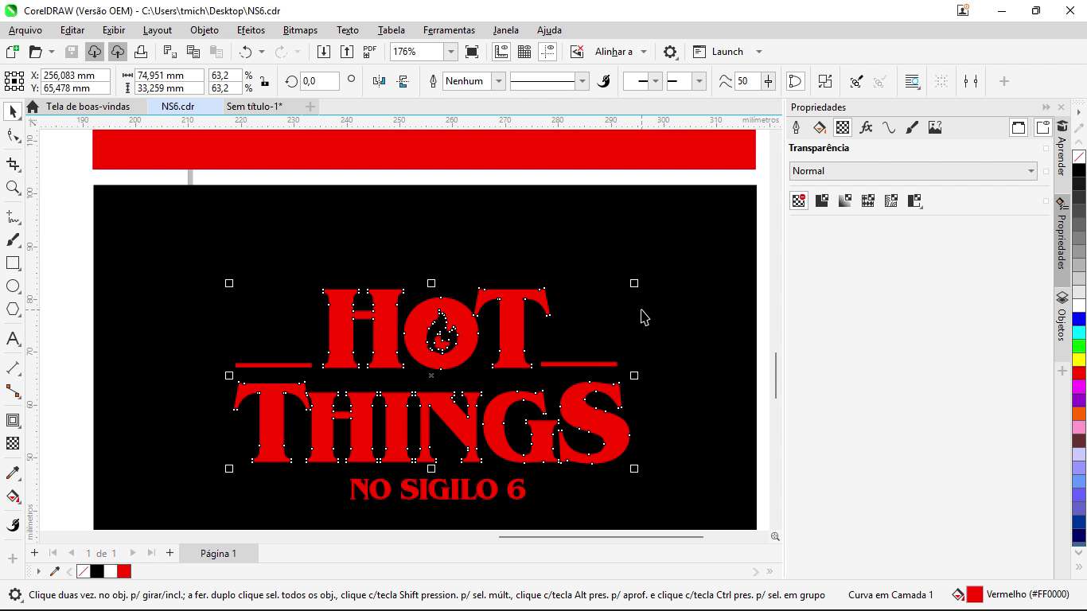Activate the Text tool
Image resolution: width=1087 pixels, height=611 pixels.
coord(13,339)
